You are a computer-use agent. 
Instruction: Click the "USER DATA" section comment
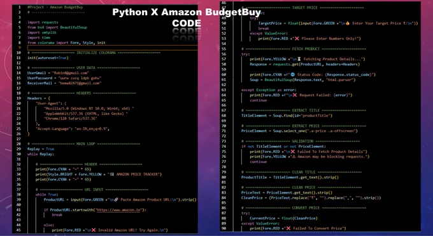(x=83, y=68)
